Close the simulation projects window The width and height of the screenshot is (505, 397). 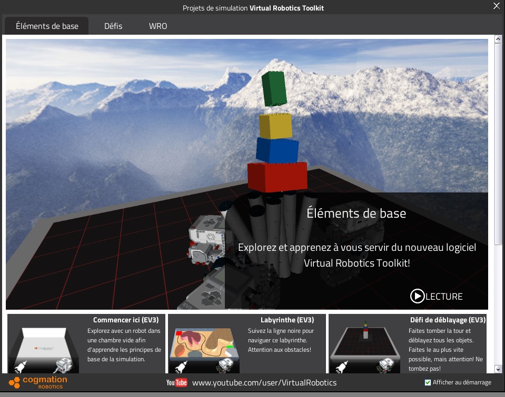point(496,6)
